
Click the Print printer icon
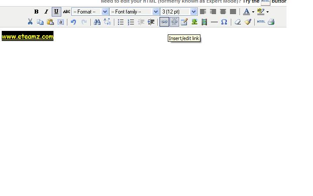click(271, 22)
